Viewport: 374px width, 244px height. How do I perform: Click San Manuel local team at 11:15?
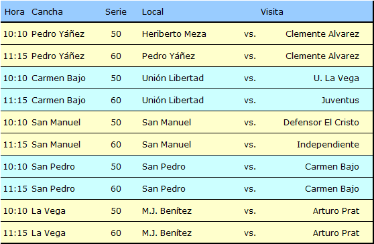click(x=166, y=145)
